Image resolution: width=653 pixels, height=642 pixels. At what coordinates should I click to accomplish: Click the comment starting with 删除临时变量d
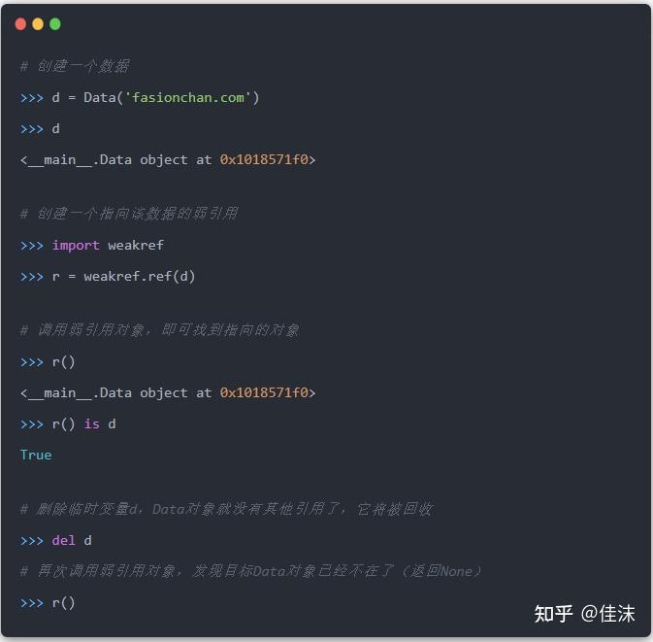coord(226,509)
